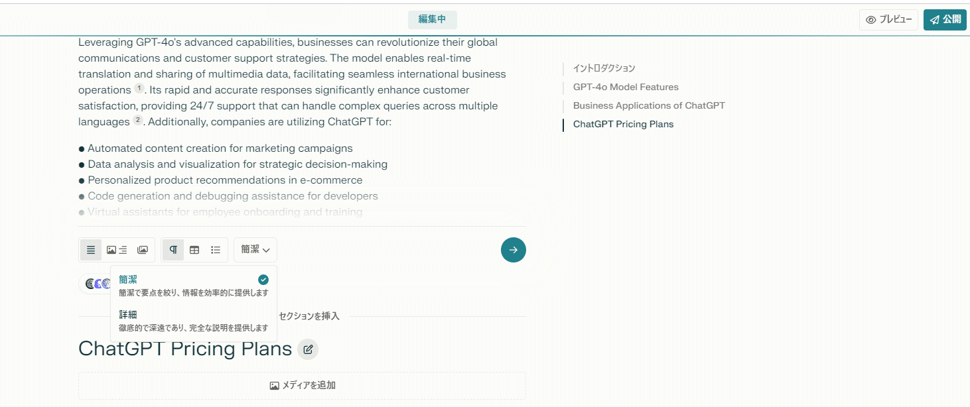Screen dimensions: 970x407
Task: Click the ChatGPT Pricing Plans heading text
Action: click(x=185, y=349)
